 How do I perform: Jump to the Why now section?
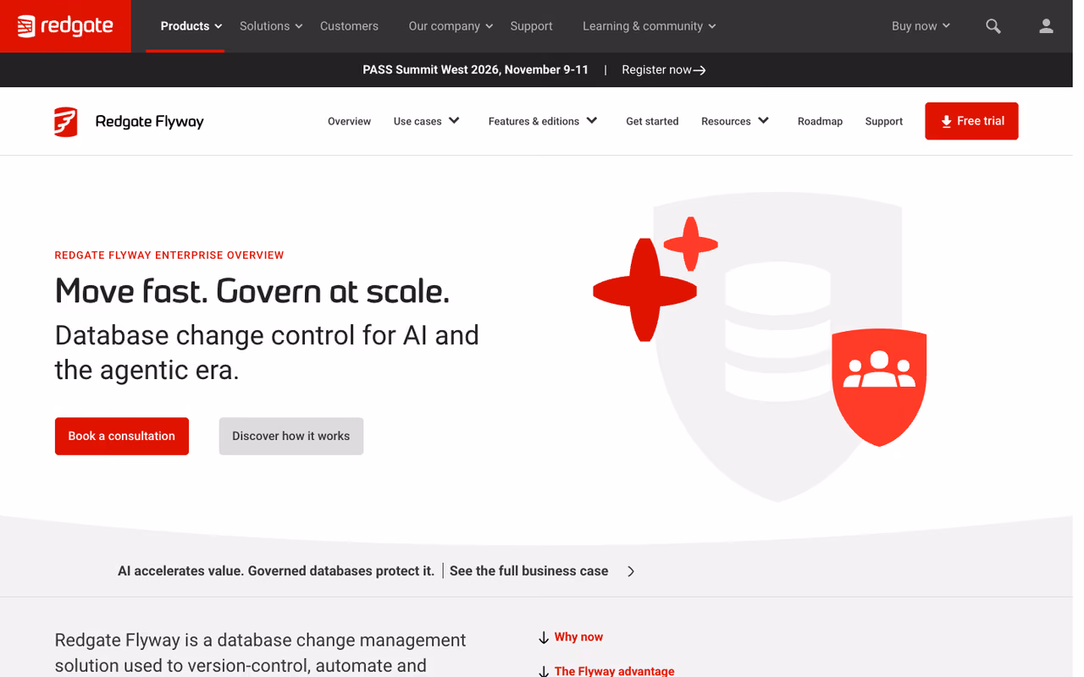578,637
